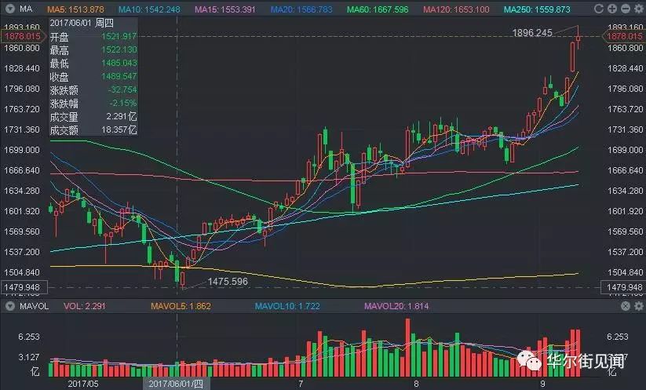Screen dimensions: 646x390
Task: Refresh the main chart with circular arrow icon
Action: [599, 9]
